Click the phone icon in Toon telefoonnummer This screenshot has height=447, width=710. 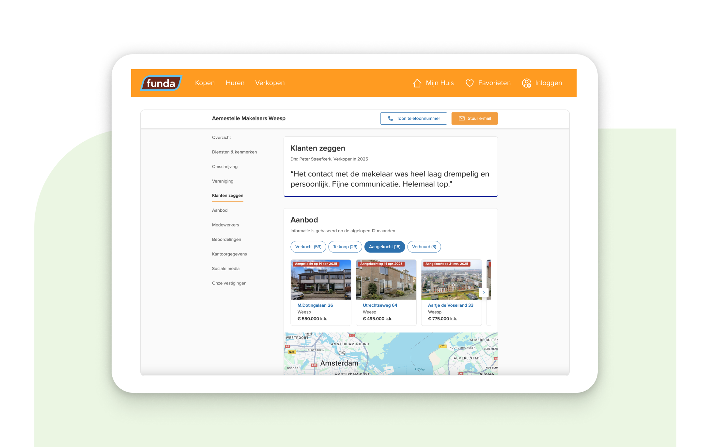[x=391, y=118]
